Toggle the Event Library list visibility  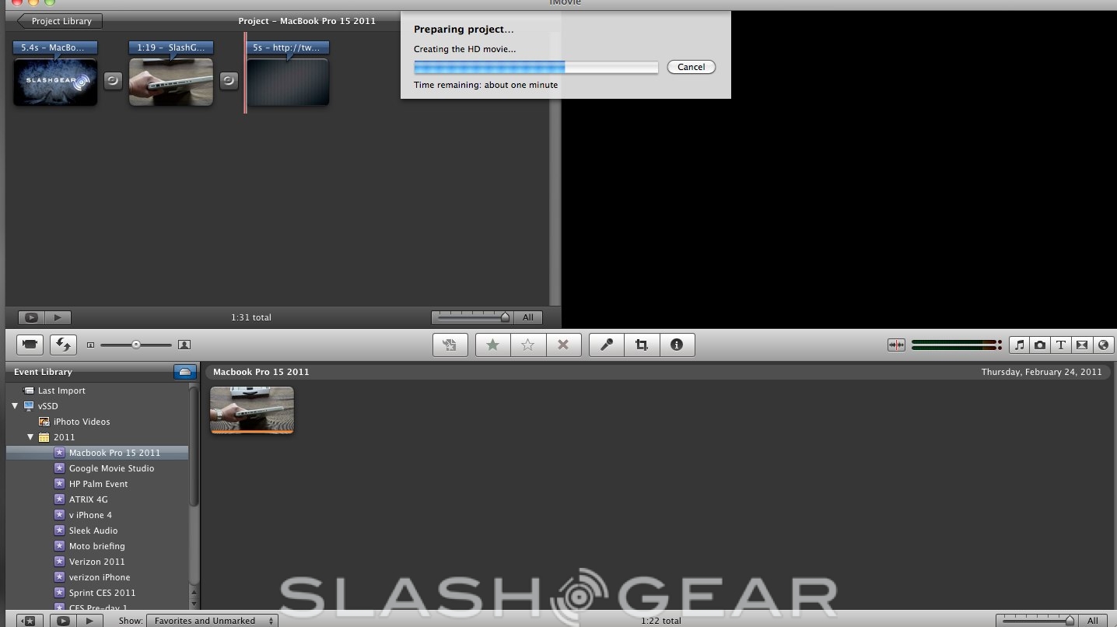tap(30, 621)
